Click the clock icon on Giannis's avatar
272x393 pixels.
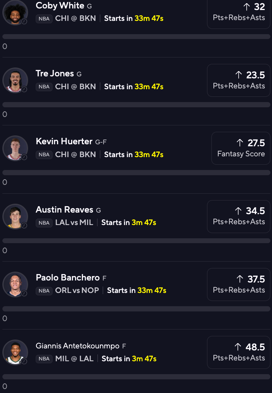tap(23, 361)
